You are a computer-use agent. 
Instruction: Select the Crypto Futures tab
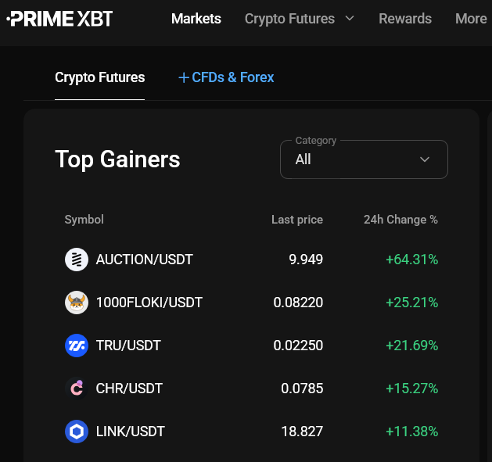100,77
